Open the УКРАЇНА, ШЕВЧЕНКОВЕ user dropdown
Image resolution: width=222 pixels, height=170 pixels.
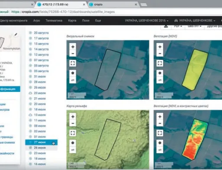pos(195,20)
